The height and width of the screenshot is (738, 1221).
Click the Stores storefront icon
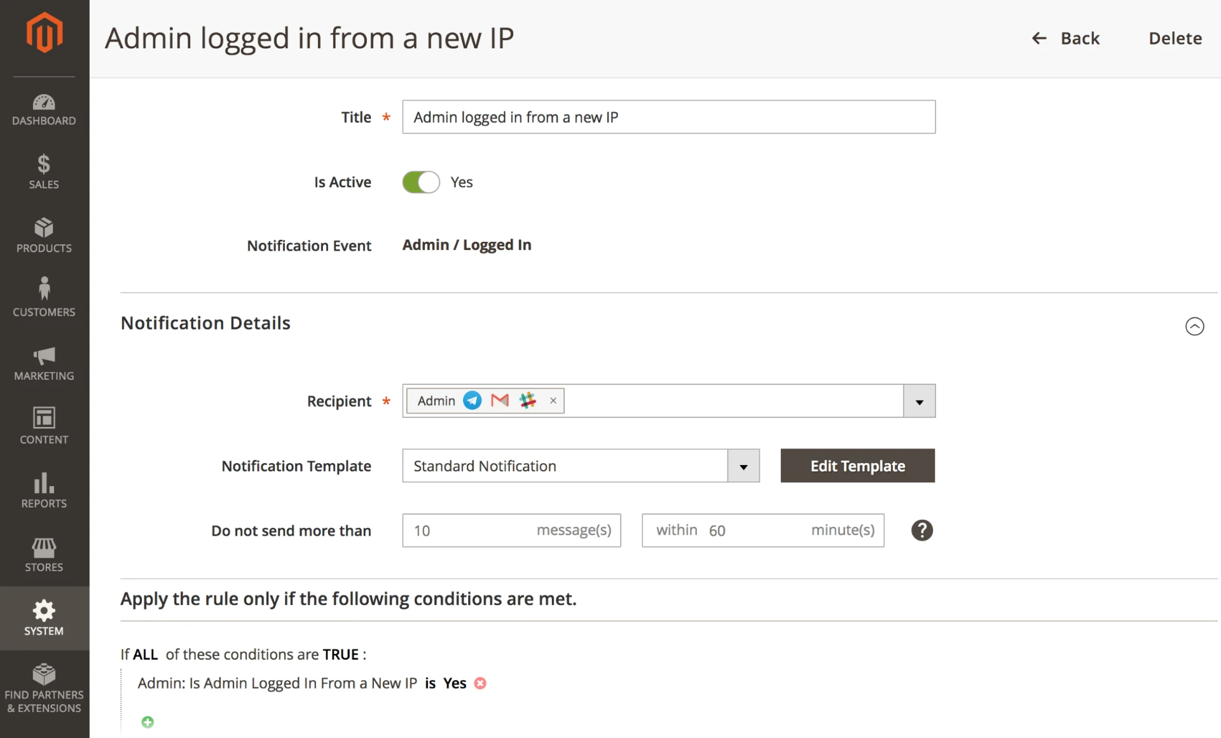pyautogui.click(x=44, y=547)
